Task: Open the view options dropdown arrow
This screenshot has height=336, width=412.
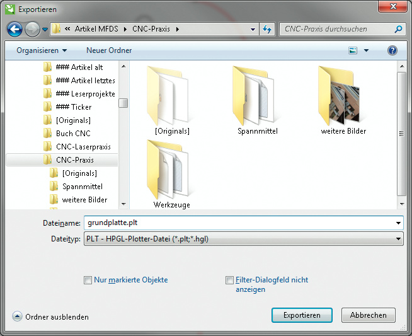Action: (x=367, y=50)
